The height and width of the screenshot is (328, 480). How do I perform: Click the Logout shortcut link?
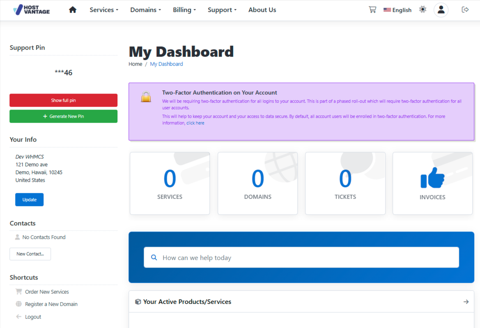(33, 317)
